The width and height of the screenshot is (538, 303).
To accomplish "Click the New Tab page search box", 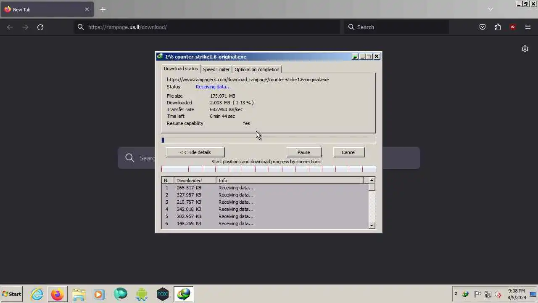I will 269,158.
